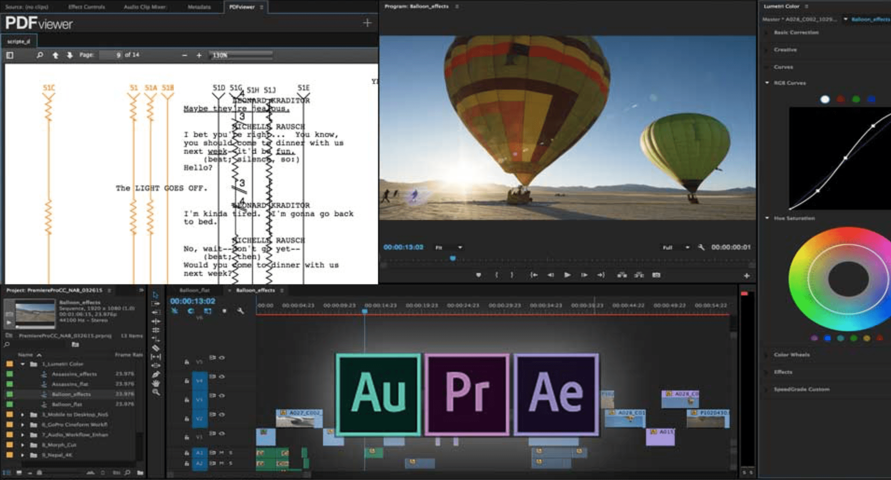Screen dimensions: 891x480
Task: Collapse the Hue Saturation section
Action: point(767,218)
